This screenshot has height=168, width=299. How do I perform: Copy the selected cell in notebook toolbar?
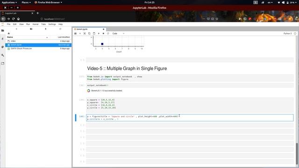(x=89, y=34)
